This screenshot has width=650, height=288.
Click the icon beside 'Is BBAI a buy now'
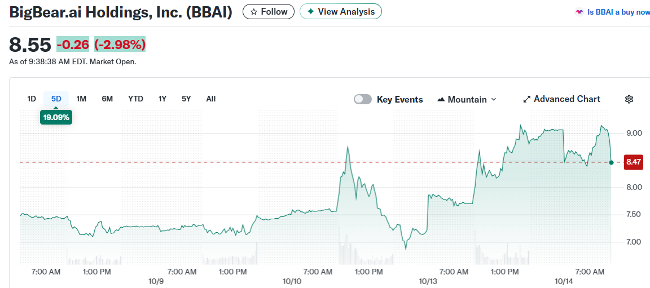pyautogui.click(x=579, y=12)
